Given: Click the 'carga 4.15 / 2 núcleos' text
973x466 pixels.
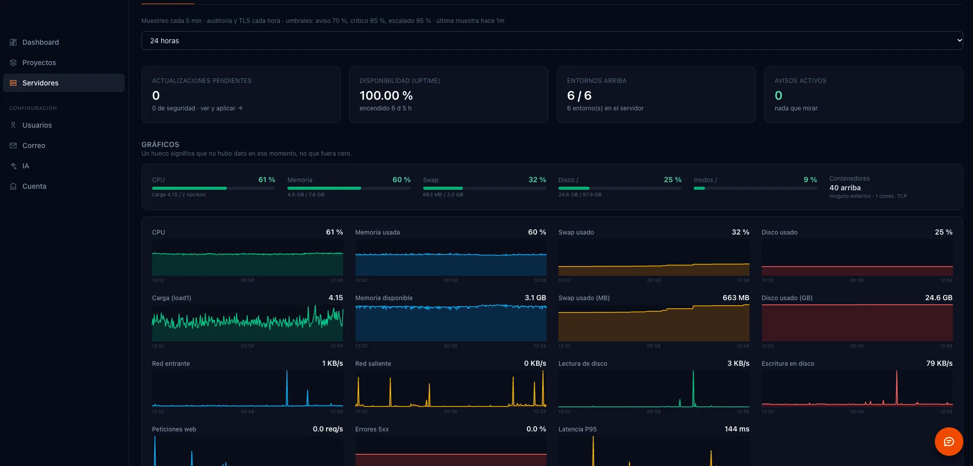Looking at the screenshot, I should tap(179, 195).
